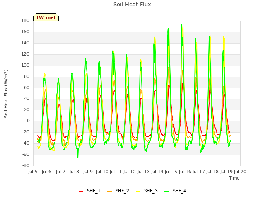Click the Jul 9 x-axis tick label
265x199 pixels.
pyautogui.click(x=88, y=172)
